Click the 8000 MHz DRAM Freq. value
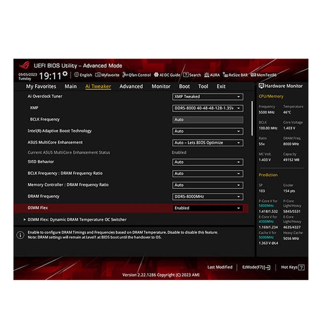 coord(291,144)
